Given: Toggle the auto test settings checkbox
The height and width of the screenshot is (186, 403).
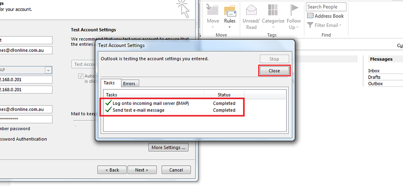Looking at the screenshot, I should pyautogui.click(x=81, y=76).
